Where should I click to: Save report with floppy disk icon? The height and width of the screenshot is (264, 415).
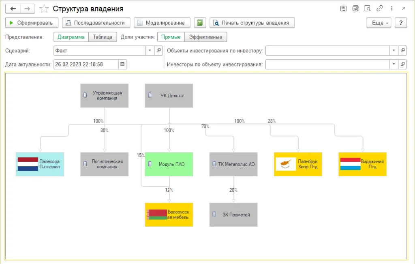343,9
